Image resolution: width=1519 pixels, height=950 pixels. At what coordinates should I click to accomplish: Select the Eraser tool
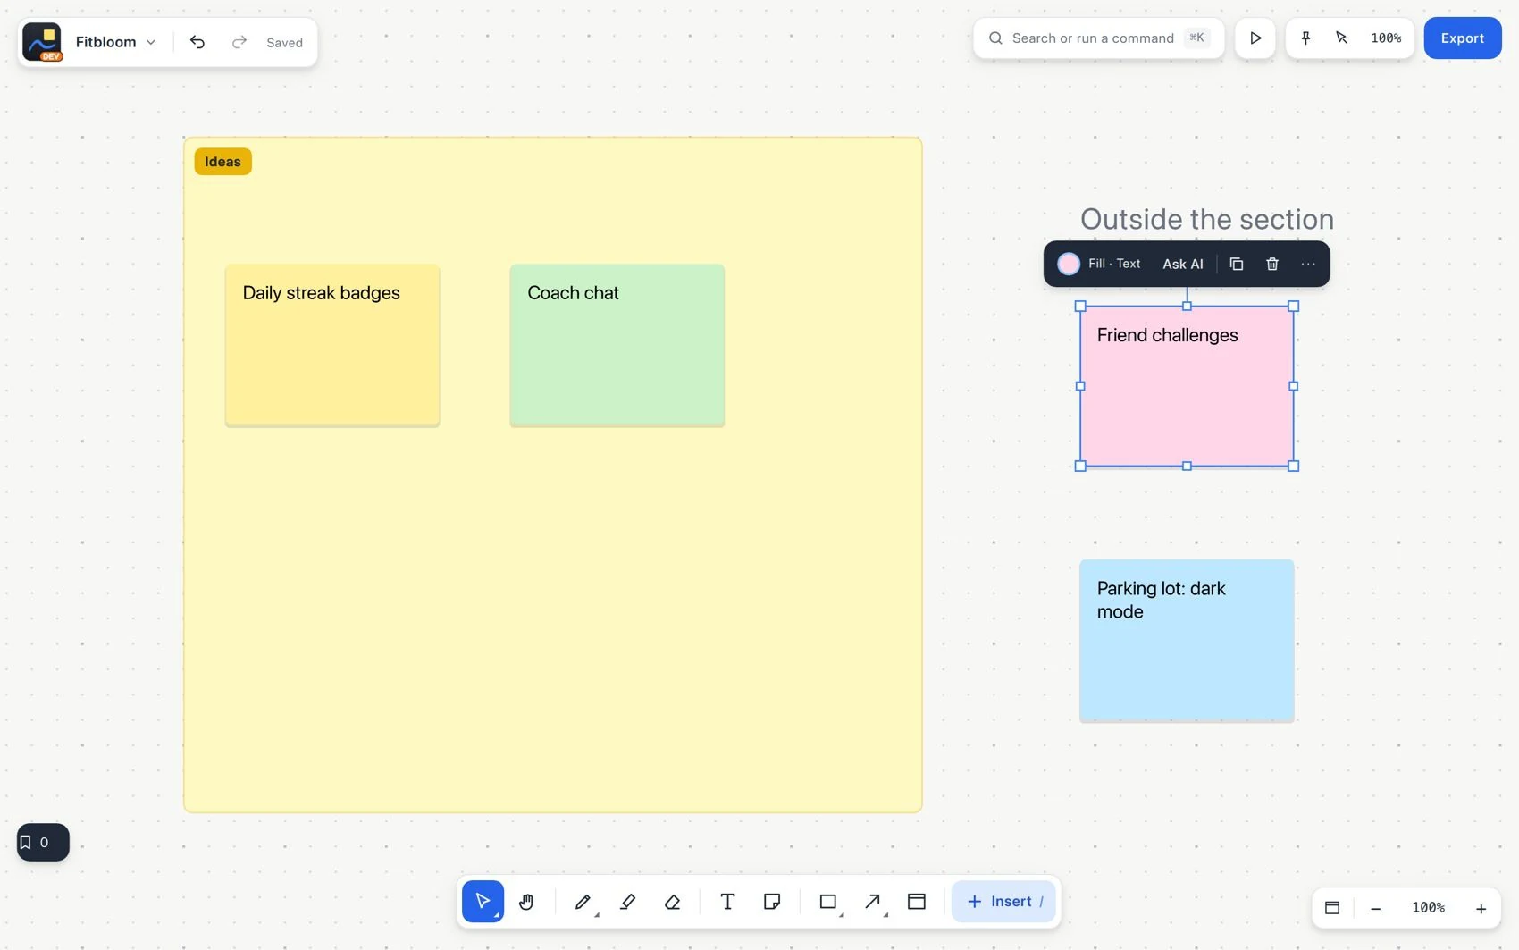click(x=673, y=902)
